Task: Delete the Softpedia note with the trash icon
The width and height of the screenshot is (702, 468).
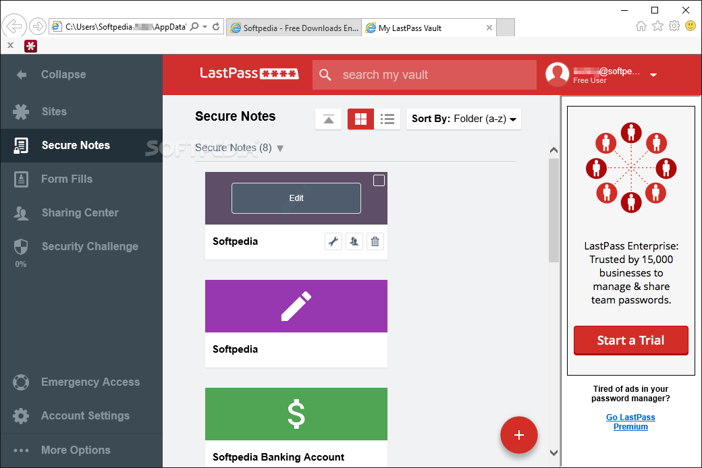Action: (375, 241)
